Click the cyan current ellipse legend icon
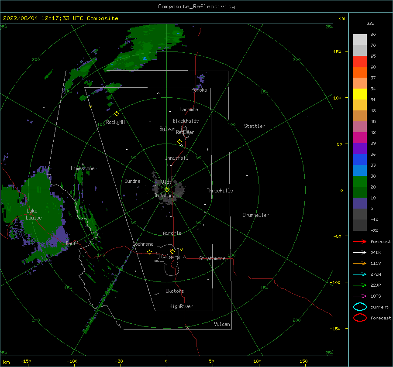The width and height of the screenshot is (393, 367). (360, 307)
